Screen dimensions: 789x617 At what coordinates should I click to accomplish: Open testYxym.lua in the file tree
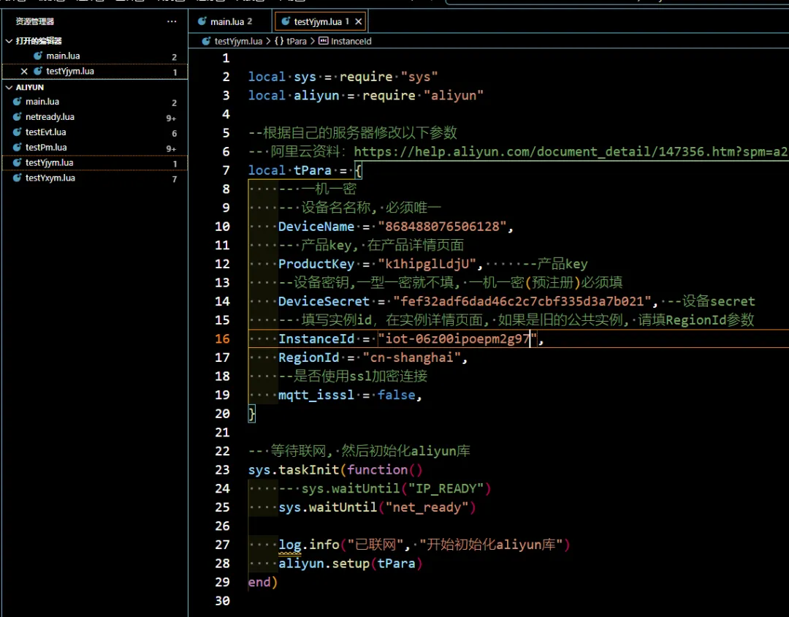click(50, 178)
